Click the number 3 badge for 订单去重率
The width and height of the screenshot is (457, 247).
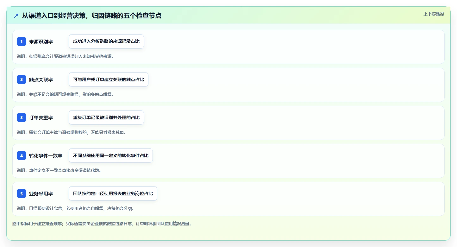click(x=22, y=117)
